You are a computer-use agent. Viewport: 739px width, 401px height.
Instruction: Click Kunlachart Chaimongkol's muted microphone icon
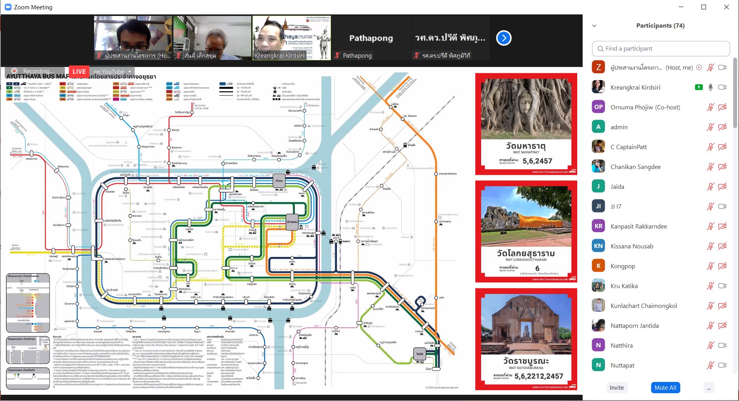[x=710, y=306]
